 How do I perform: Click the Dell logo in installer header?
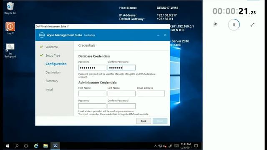(42, 35)
